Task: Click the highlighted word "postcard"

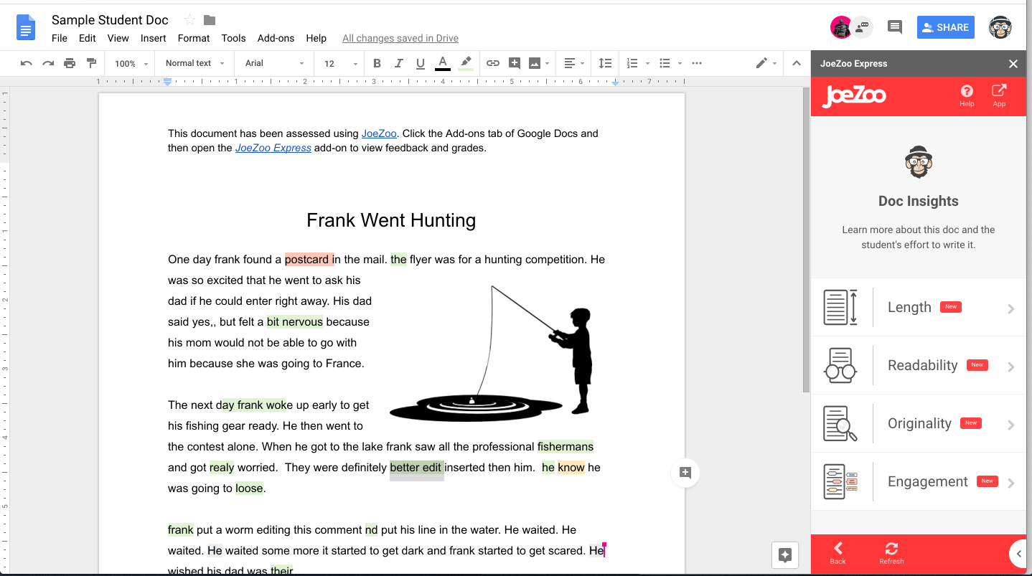Action: click(307, 260)
